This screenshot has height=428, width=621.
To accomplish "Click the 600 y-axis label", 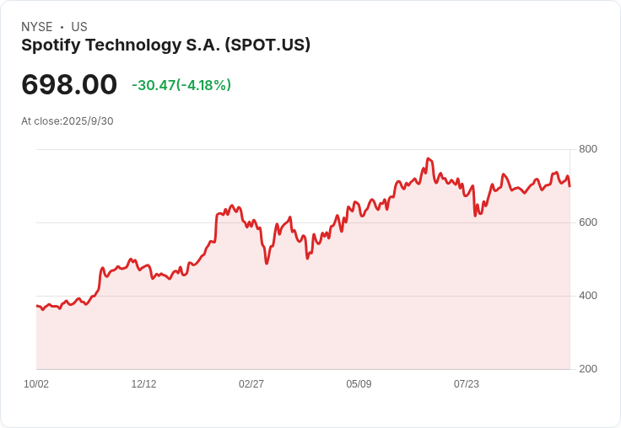I will click(587, 222).
